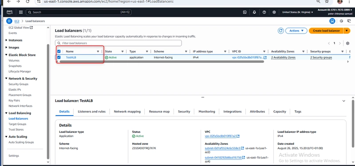The height and width of the screenshot is (166, 355).
Task: Open the Monitoring tab
Action: pos(207,112)
